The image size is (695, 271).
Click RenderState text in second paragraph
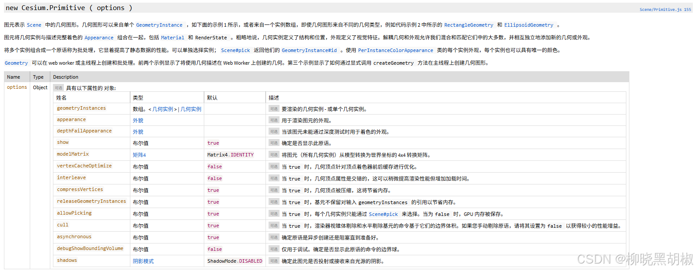pos(211,38)
